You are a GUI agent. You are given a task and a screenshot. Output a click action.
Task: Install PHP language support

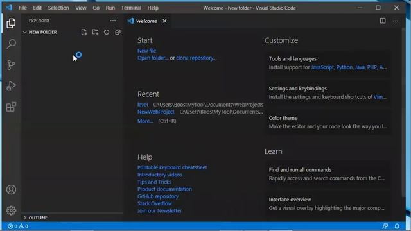(x=372, y=67)
